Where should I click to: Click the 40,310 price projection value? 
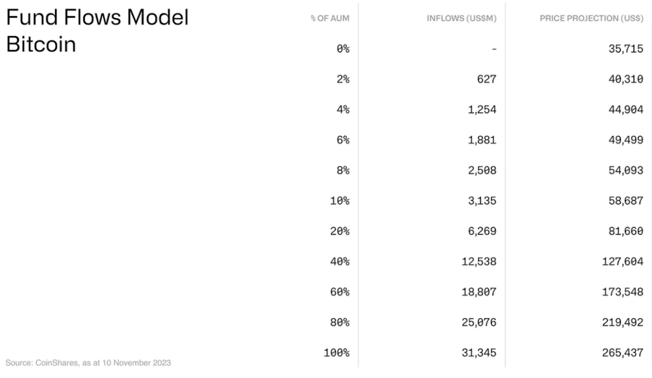pyautogui.click(x=625, y=79)
